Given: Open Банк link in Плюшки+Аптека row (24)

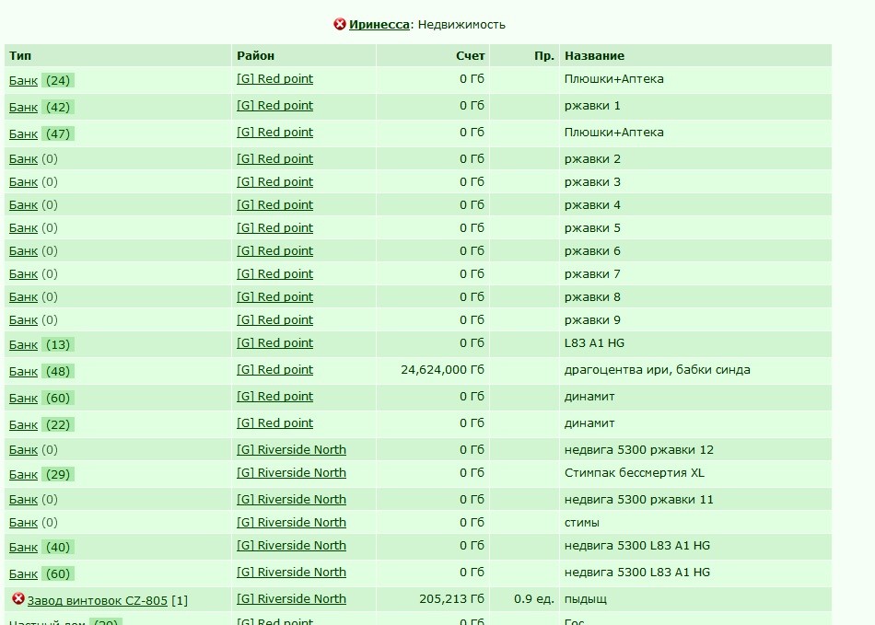Looking at the screenshot, I should 23,80.
